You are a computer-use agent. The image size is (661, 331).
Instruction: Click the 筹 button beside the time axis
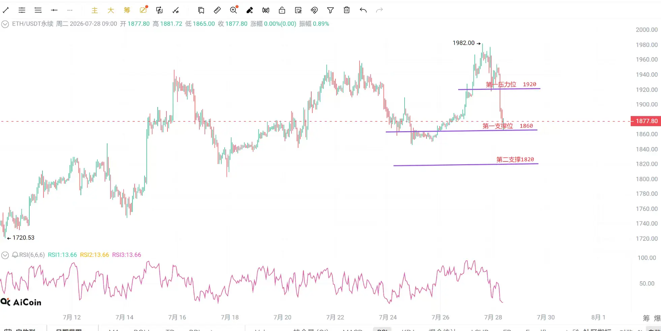coord(646,318)
